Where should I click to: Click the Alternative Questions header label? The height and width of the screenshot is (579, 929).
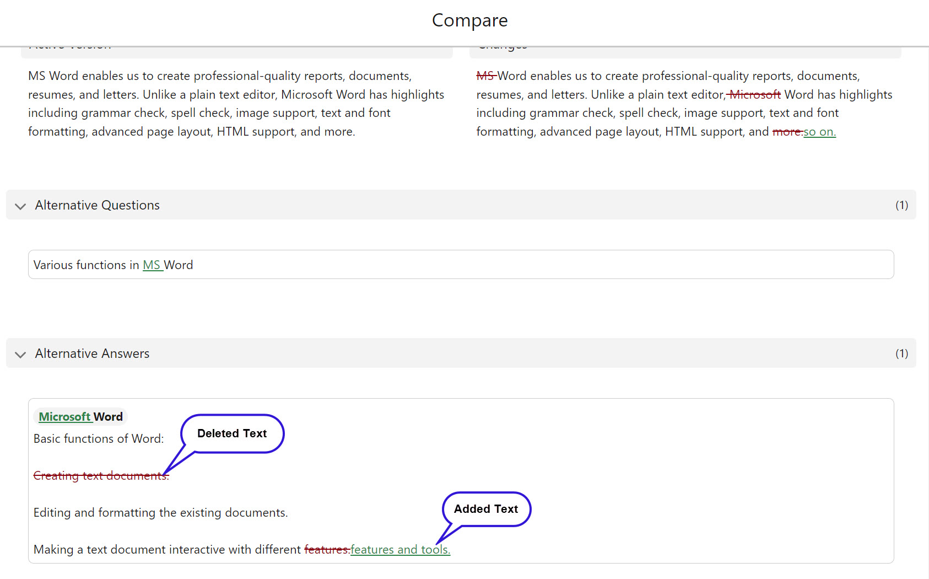pos(98,205)
